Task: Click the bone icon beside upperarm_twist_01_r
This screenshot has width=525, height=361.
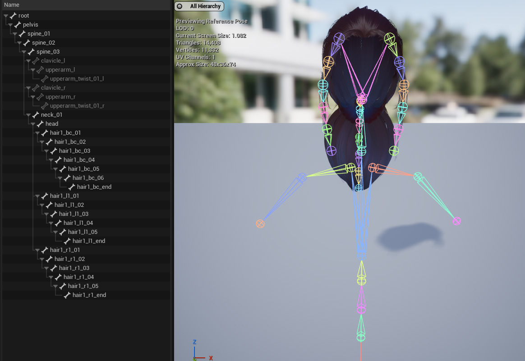Action: click(x=45, y=106)
